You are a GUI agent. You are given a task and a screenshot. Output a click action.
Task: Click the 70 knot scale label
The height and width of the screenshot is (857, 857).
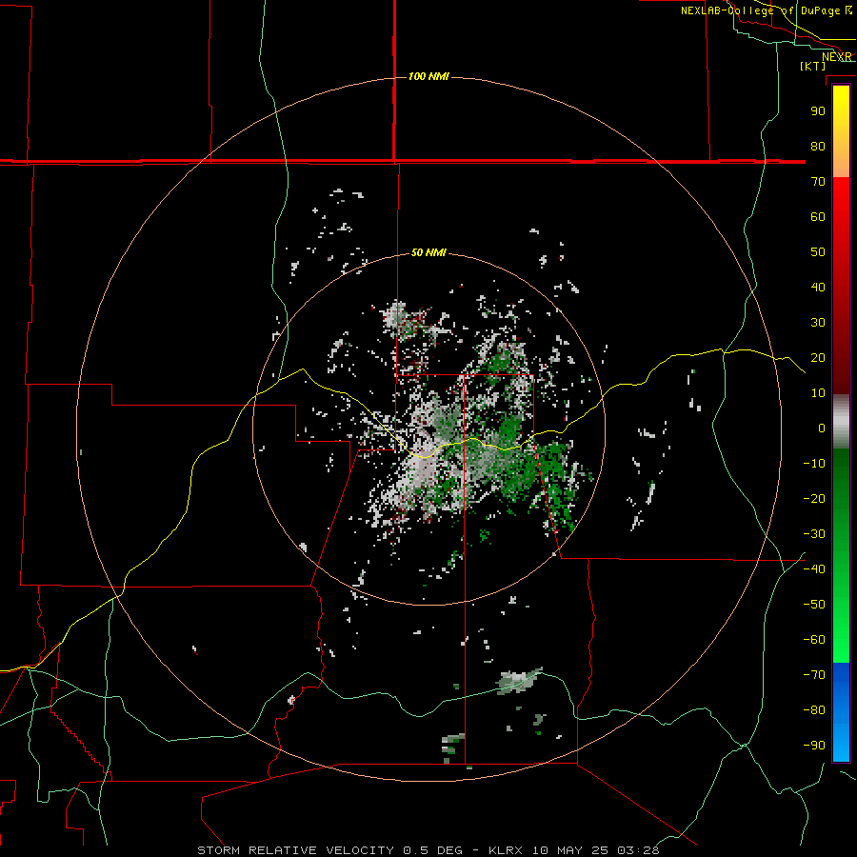click(818, 182)
